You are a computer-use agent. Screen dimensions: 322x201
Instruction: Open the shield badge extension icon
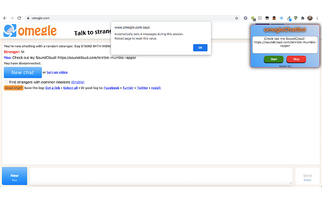point(296,18)
